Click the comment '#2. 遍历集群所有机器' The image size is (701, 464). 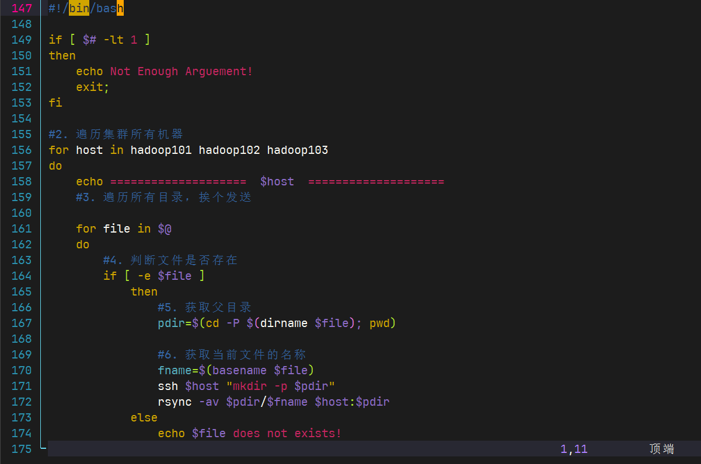(116, 134)
